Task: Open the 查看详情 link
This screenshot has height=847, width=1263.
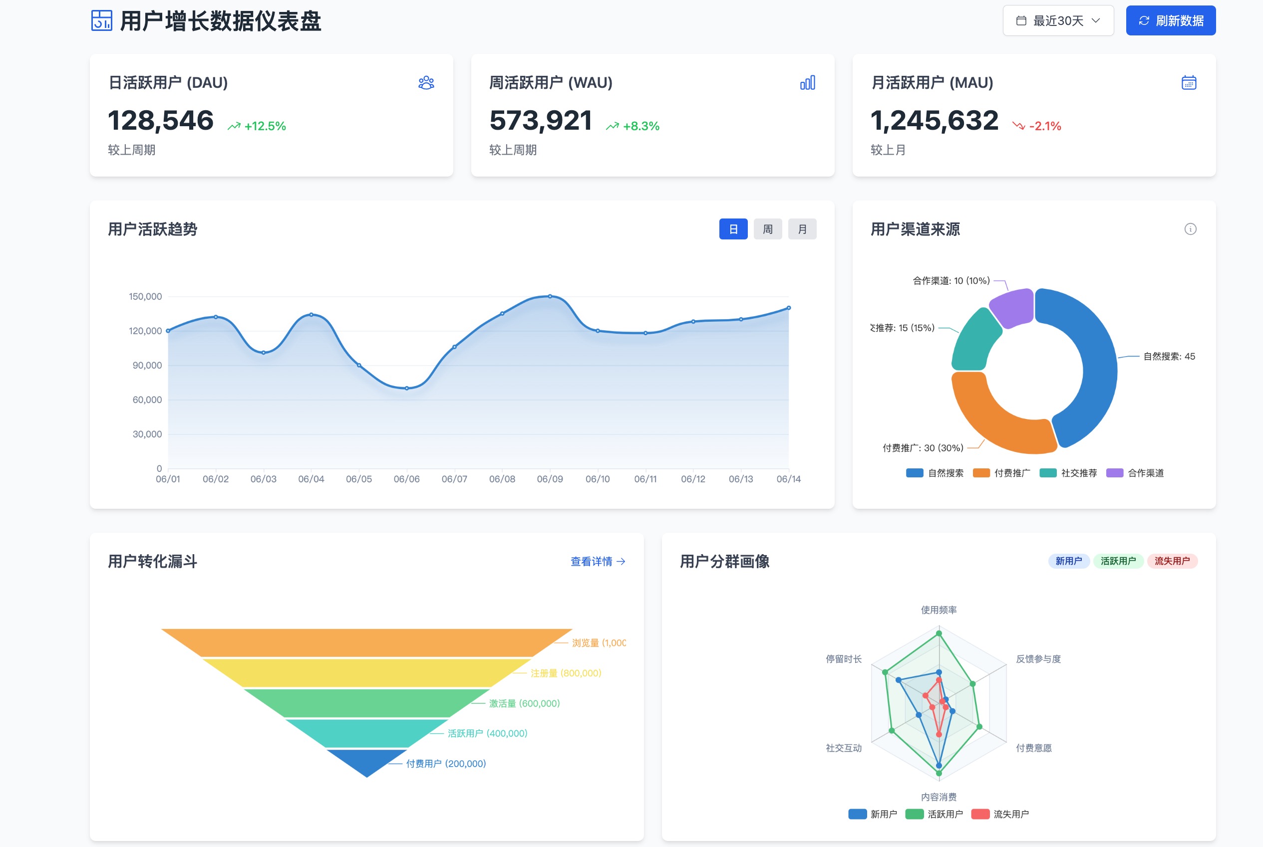Action: pos(598,561)
